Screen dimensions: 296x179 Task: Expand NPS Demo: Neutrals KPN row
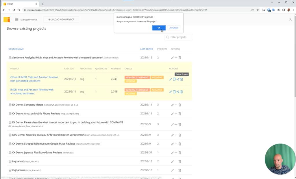pos(99,135)
